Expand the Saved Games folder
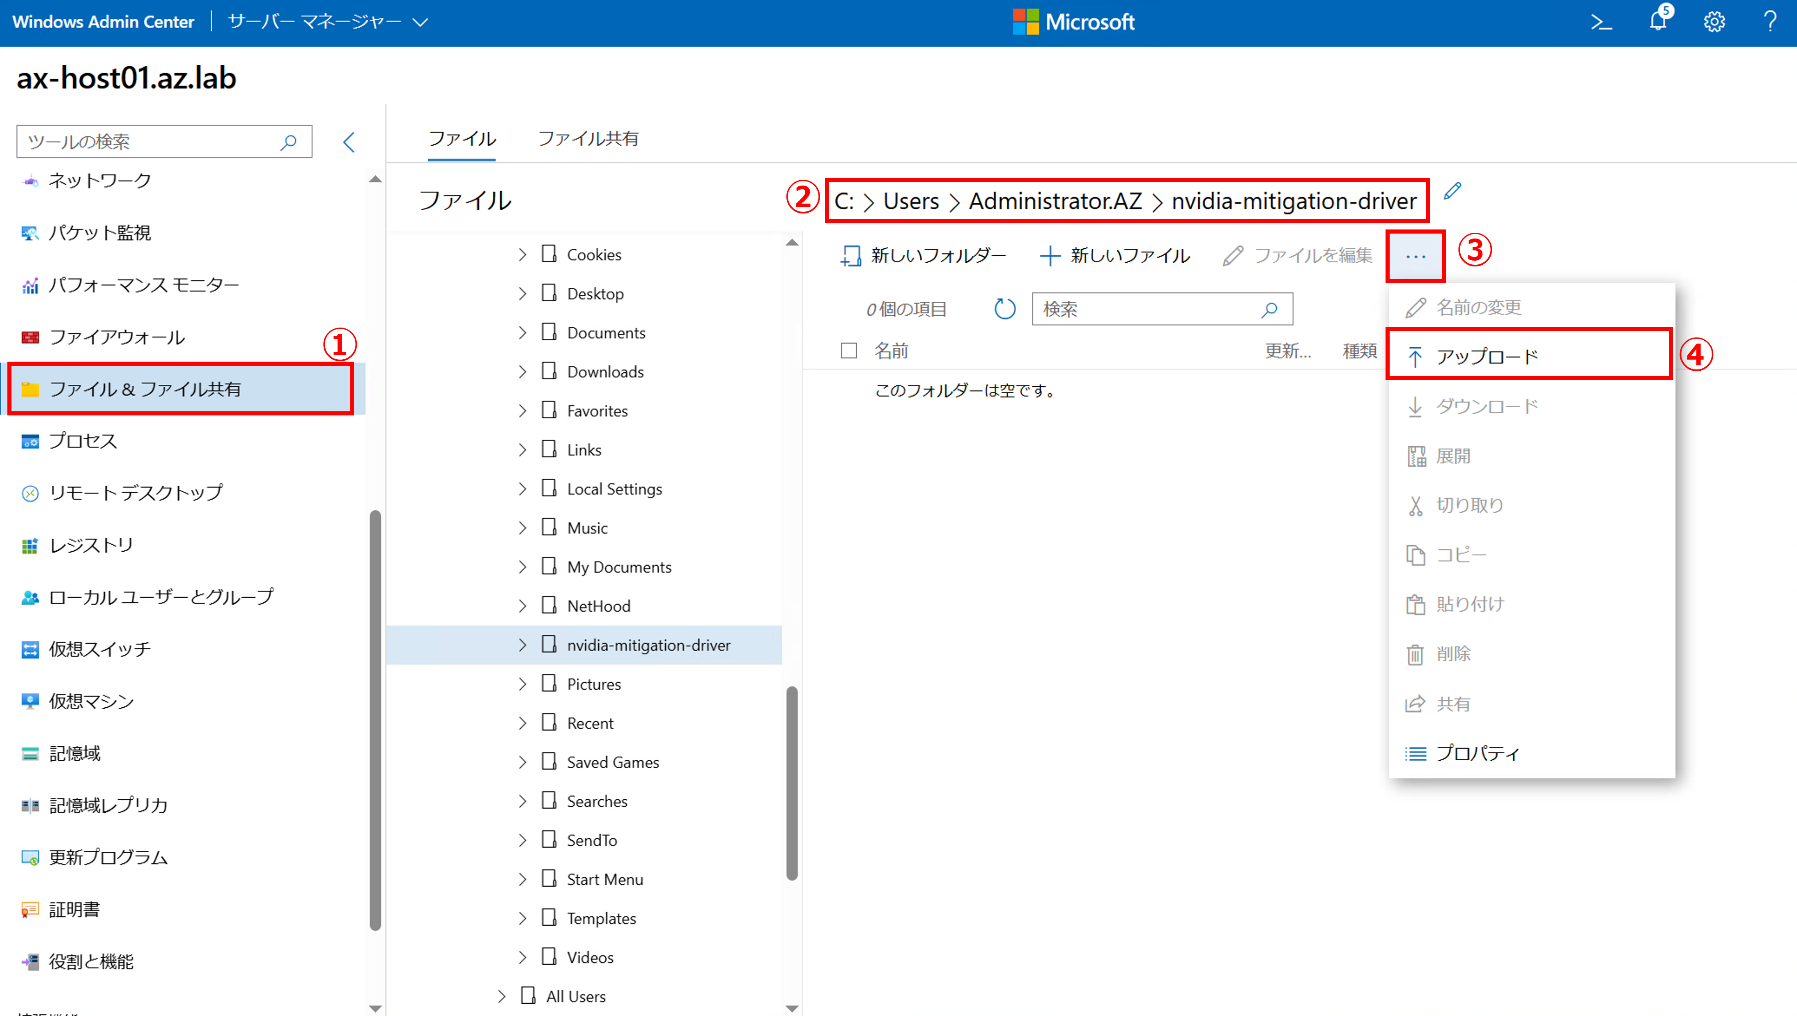 click(522, 763)
